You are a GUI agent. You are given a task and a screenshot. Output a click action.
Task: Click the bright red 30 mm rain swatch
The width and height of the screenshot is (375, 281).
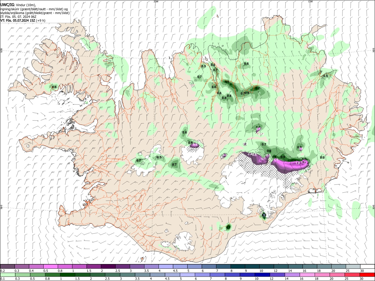367,275
